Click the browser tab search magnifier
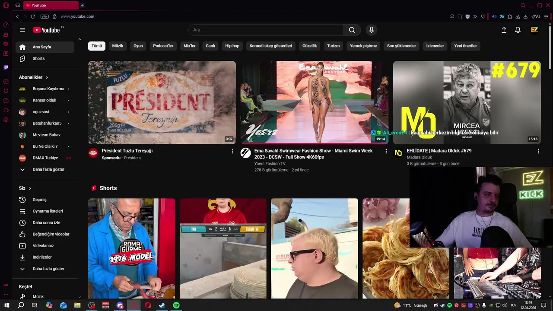Image resolution: width=553 pixels, height=311 pixels. [x=523, y=6]
